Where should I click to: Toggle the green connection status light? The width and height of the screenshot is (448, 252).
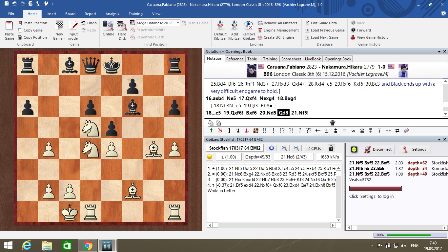pos(354,149)
